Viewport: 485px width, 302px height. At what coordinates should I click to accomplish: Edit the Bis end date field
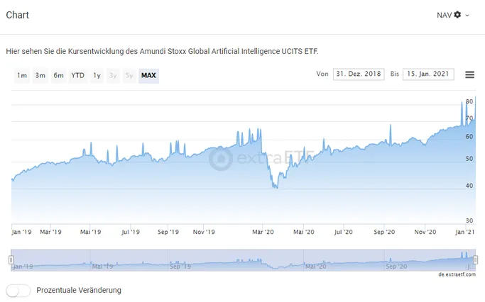point(428,74)
